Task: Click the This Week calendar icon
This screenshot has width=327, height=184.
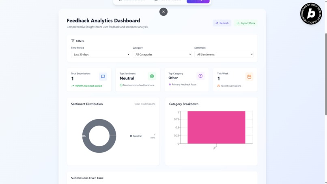Action: pos(249,77)
